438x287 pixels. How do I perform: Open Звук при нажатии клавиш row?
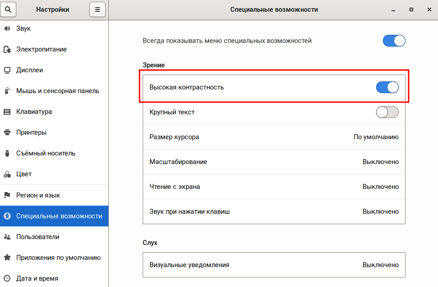(274, 212)
